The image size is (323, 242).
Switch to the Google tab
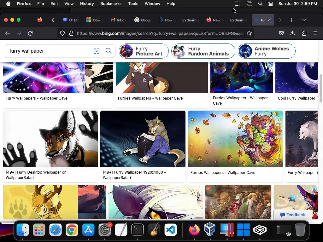point(143,20)
